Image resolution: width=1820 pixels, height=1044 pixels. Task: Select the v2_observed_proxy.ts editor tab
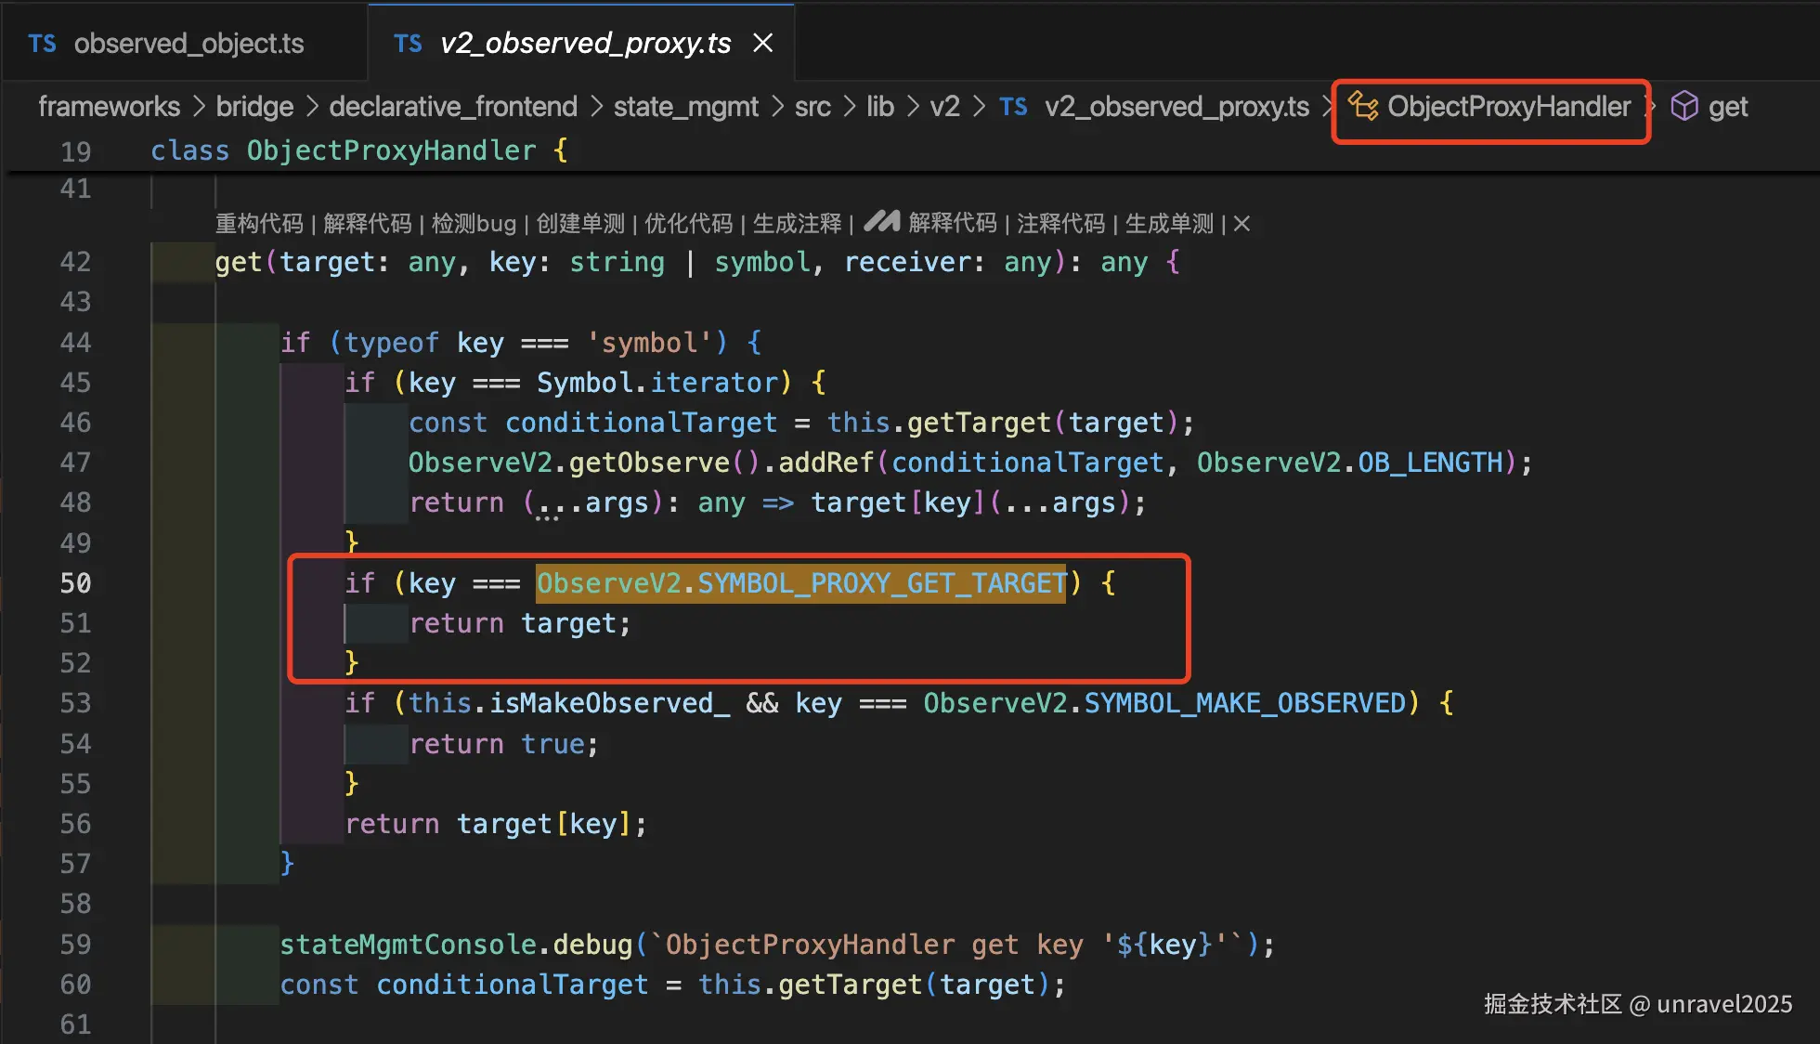coord(584,44)
